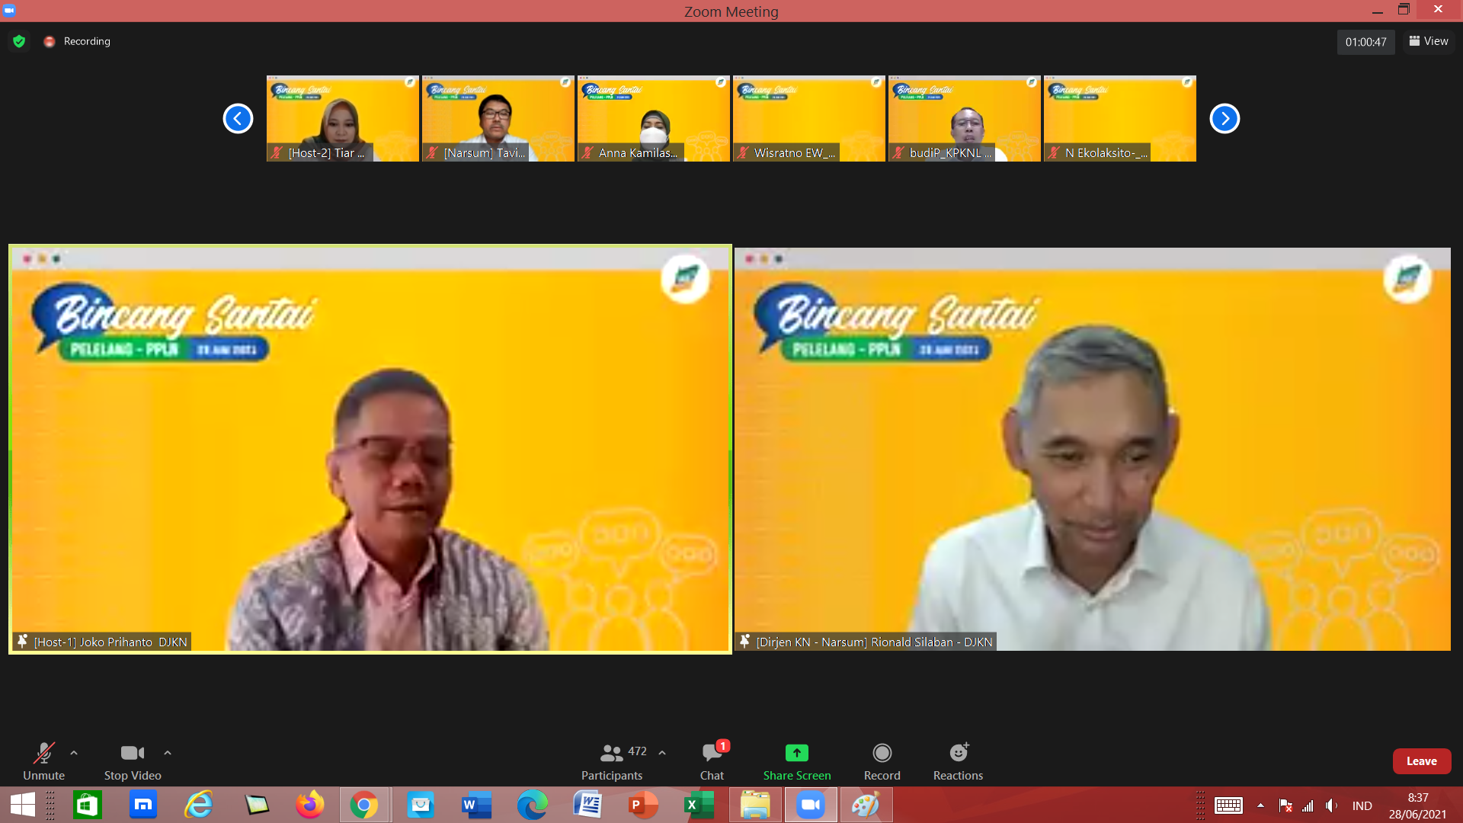Open the View menu

click(1428, 41)
